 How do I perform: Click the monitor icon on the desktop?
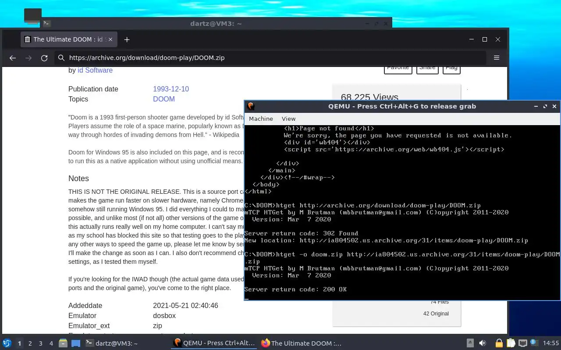[x=33, y=16]
